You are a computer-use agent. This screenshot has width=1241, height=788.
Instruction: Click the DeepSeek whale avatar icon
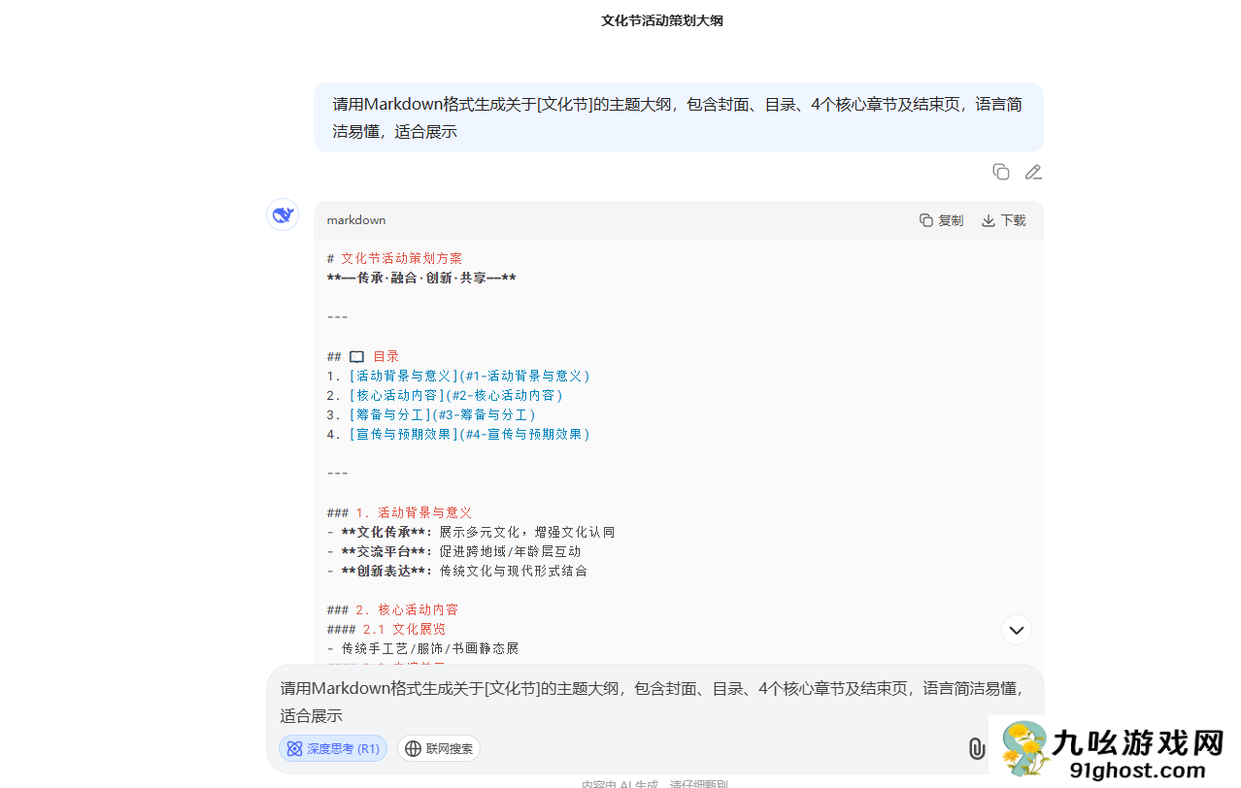(283, 214)
